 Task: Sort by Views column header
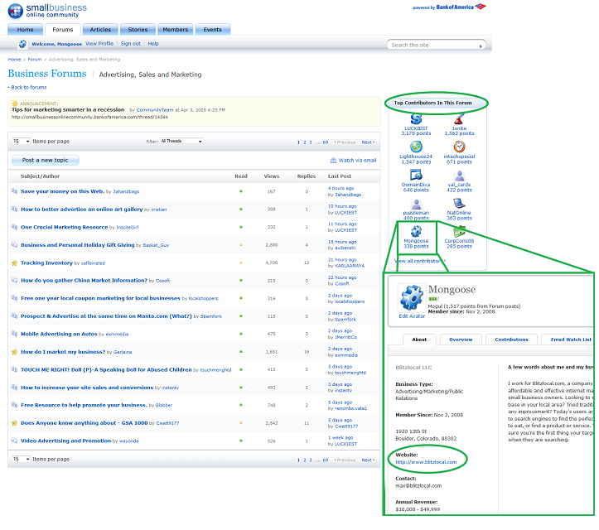272,176
